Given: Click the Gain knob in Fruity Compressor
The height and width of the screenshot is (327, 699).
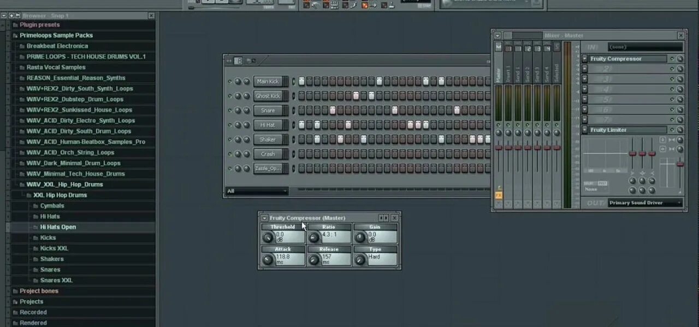Looking at the screenshot, I should pyautogui.click(x=360, y=238).
